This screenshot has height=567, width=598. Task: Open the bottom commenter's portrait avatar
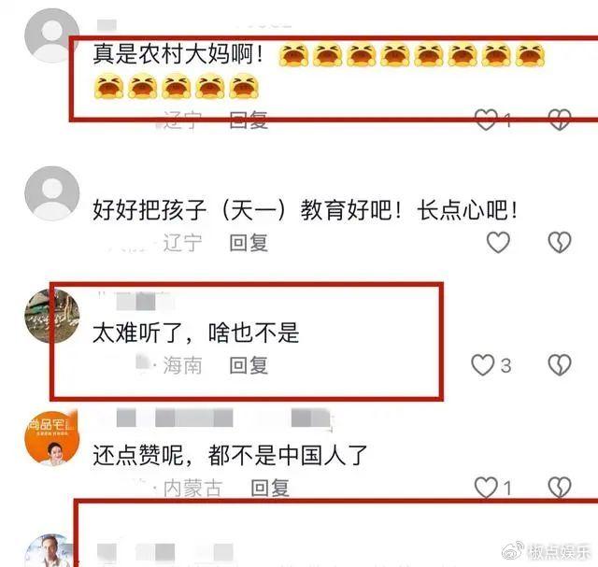click(x=50, y=551)
